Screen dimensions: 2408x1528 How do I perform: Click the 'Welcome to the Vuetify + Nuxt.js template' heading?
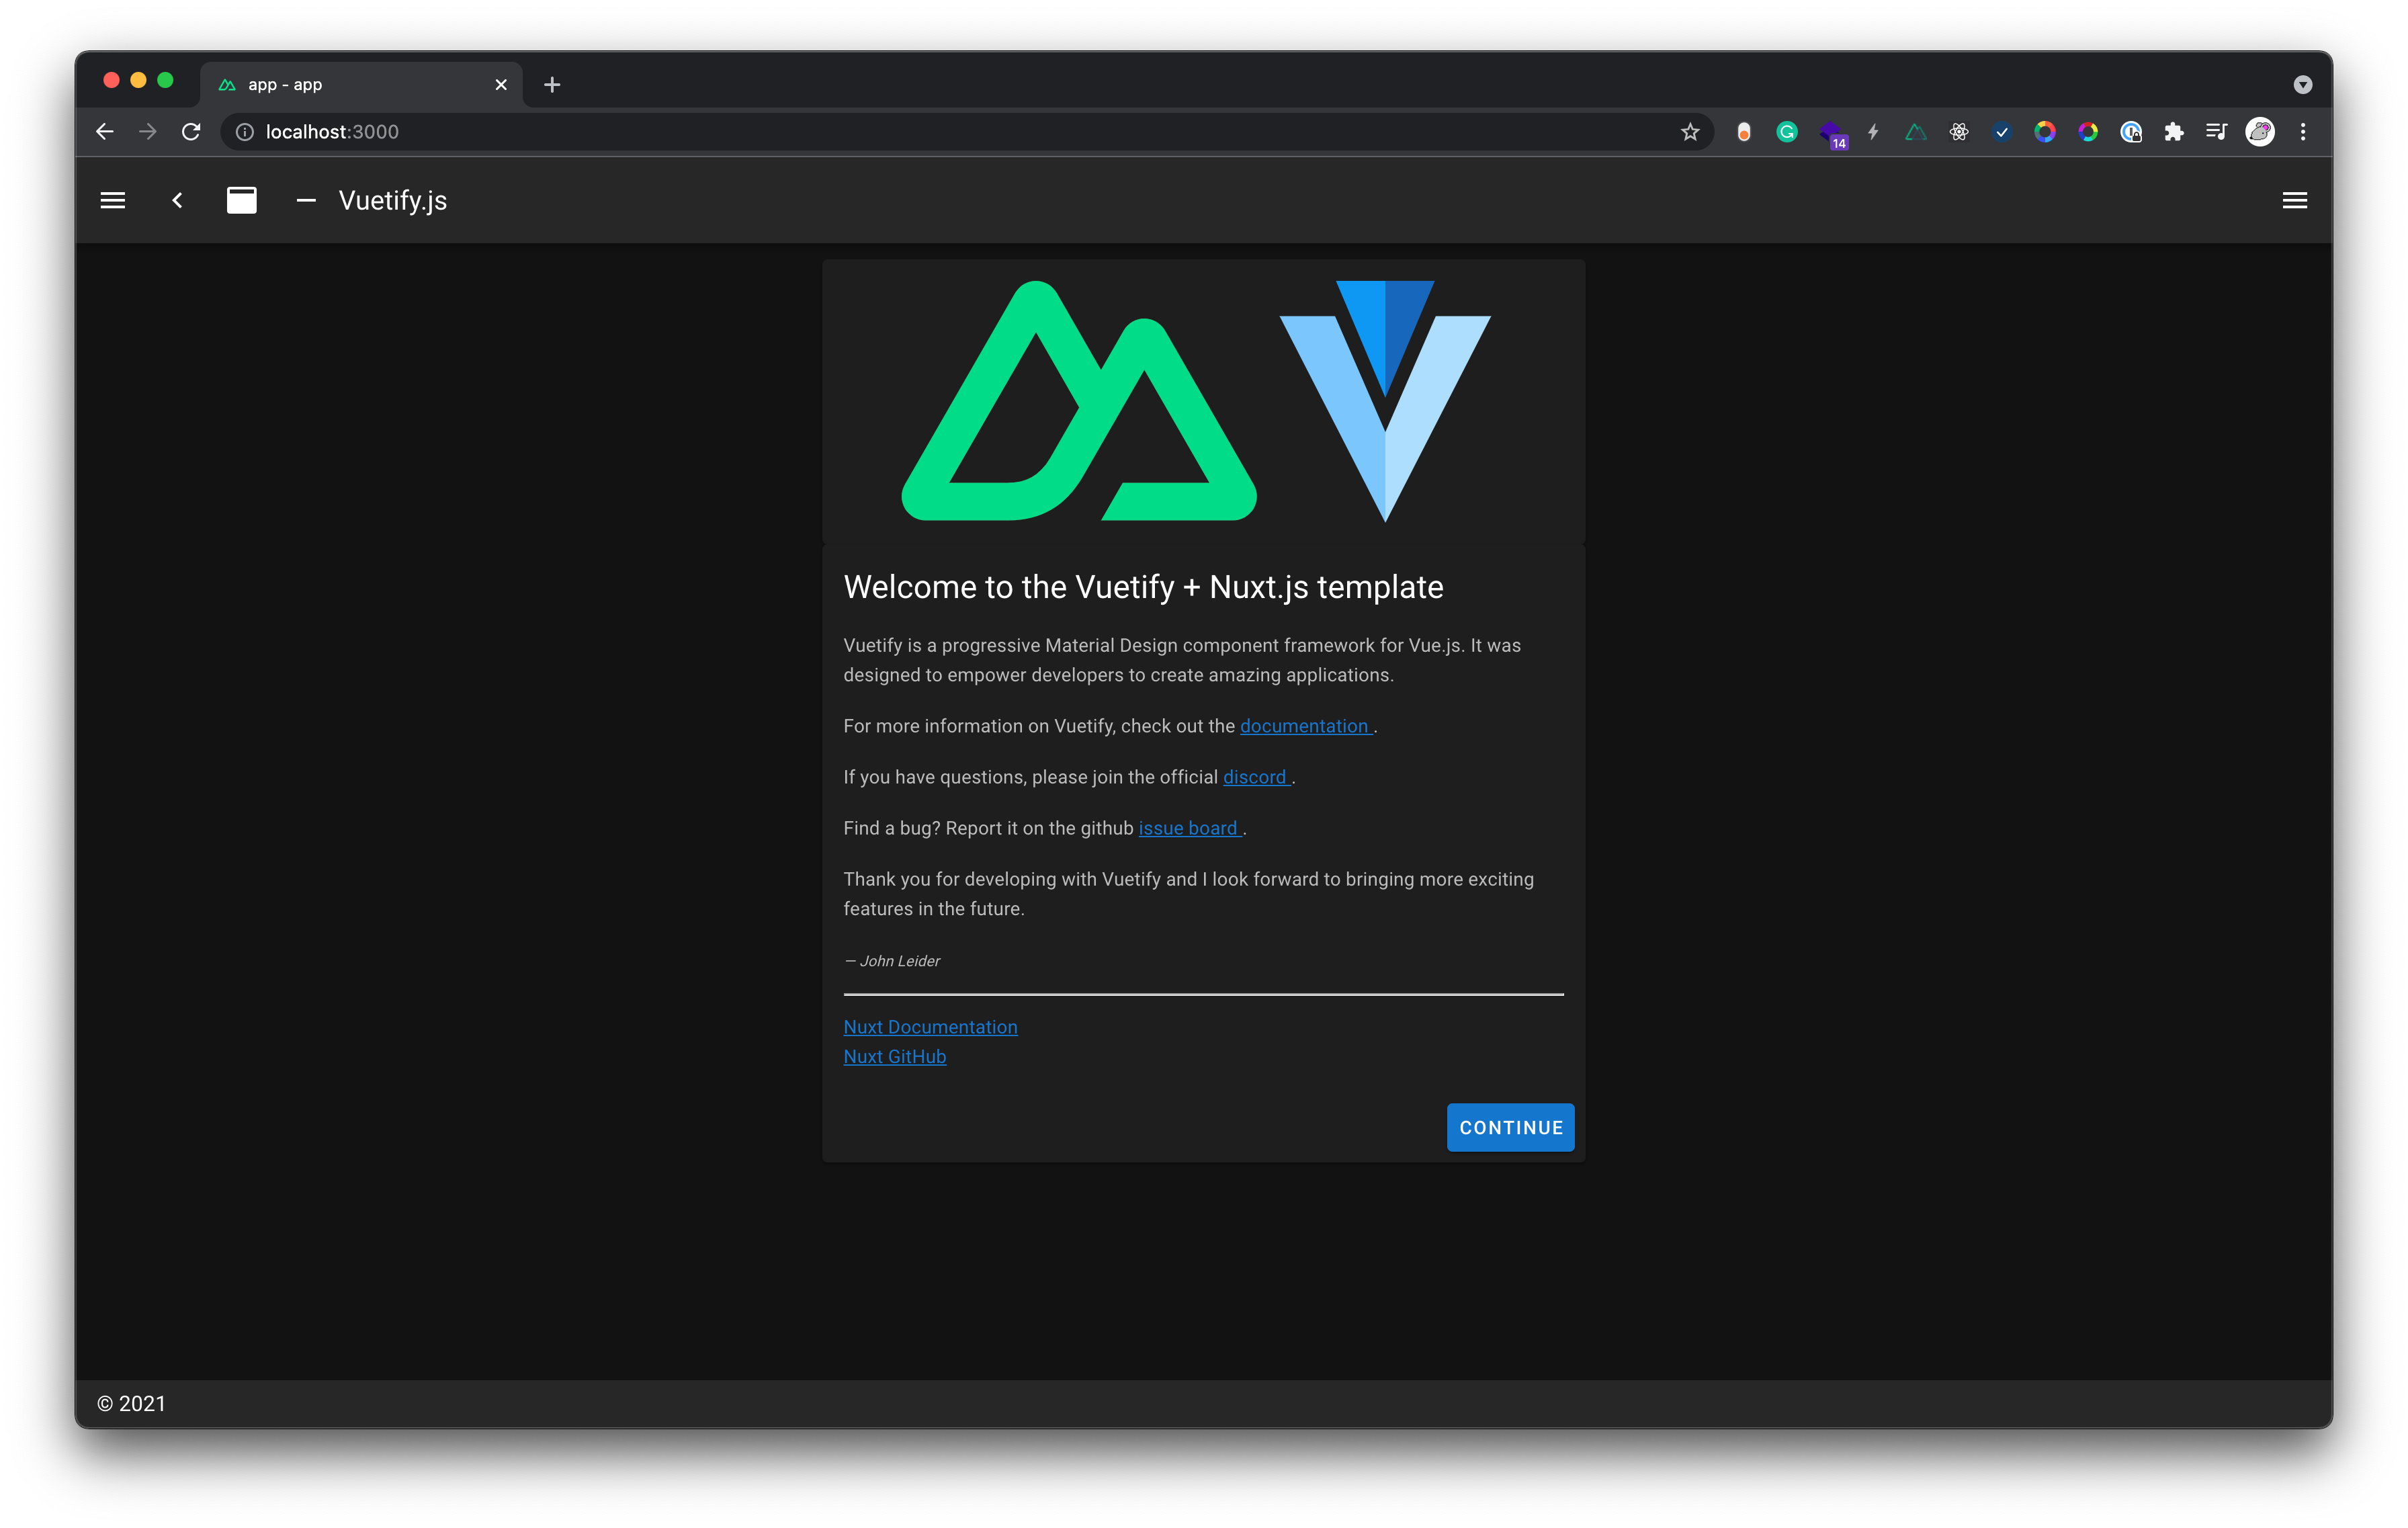tap(1143, 587)
